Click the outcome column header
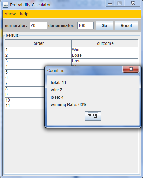Image resolution: width=143 pixels, height=178 pixels. click(x=105, y=43)
